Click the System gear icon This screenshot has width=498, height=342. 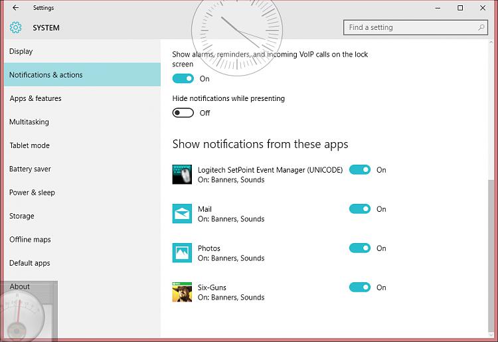coord(15,28)
